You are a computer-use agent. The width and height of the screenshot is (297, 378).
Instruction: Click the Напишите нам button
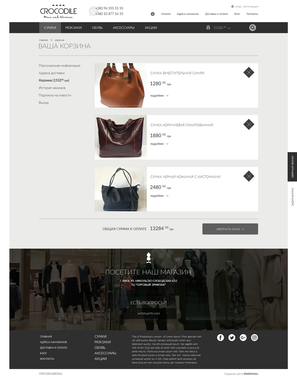148,313
